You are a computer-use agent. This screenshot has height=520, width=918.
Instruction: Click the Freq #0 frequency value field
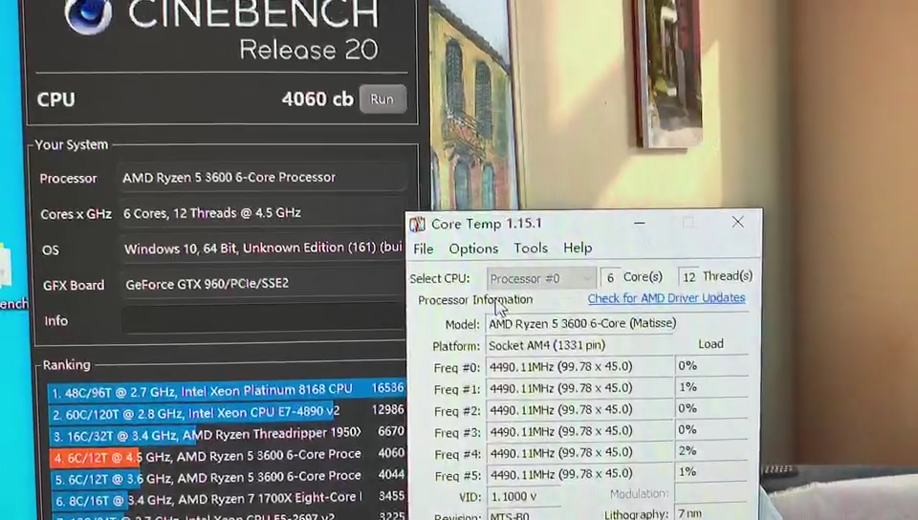579,366
